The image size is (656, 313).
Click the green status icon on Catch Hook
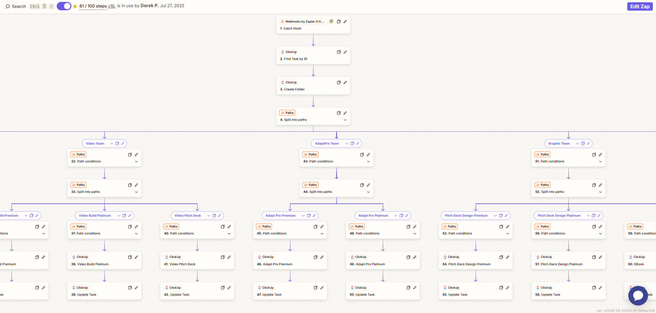click(331, 21)
